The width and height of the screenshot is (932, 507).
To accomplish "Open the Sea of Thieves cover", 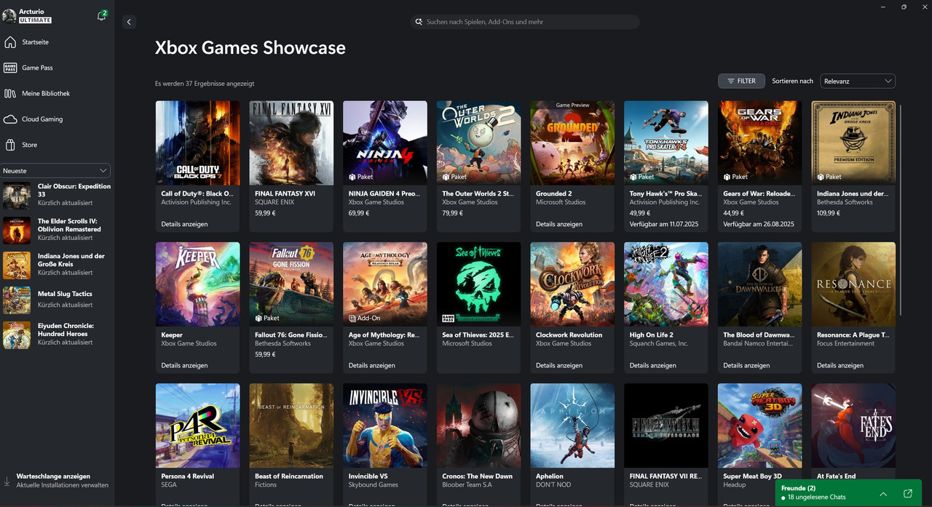I will [479, 284].
